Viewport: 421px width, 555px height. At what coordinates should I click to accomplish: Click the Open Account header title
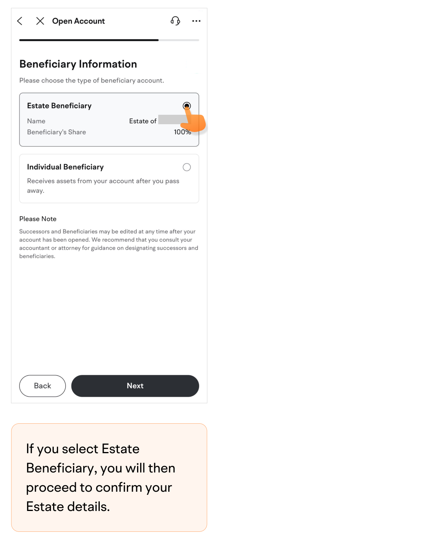coord(79,21)
